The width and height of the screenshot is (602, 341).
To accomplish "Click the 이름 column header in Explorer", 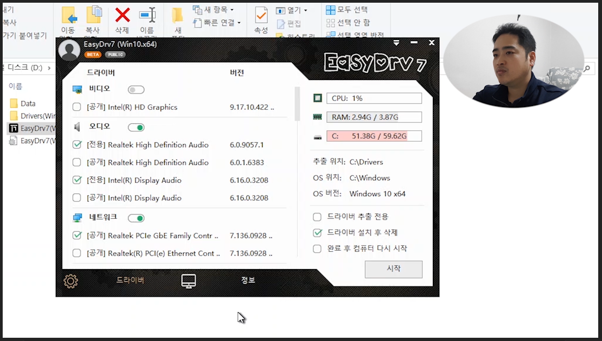I will [x=15, y=86].
